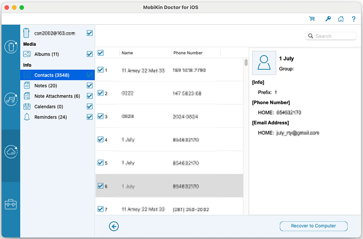The width and height of the screenshot is (363, 239).
Task: Click the Notes document icon
Action: click(27, 86)
